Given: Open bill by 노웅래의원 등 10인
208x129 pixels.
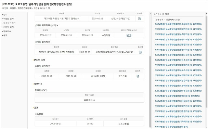Looking at the screenshot, I should (x=178, y=86).
